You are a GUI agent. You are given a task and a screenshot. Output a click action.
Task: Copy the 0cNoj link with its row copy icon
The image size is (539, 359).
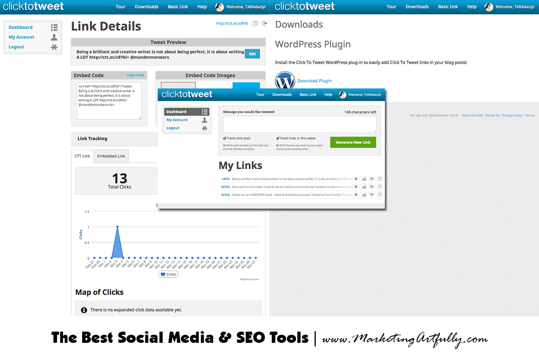pos(380,195)
